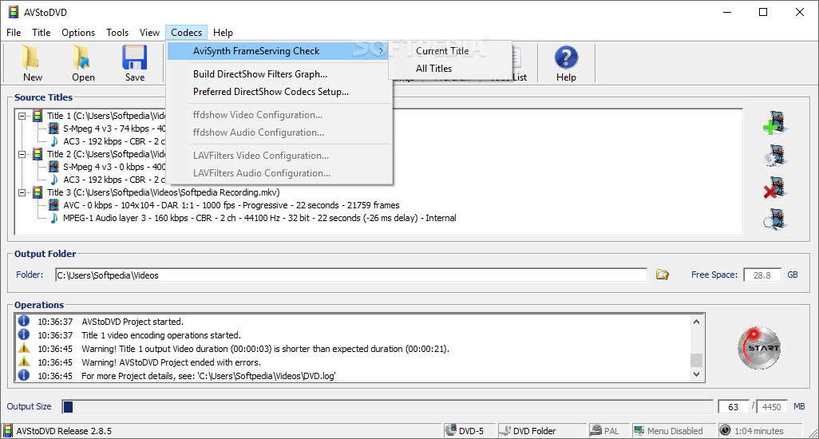Click the AVC video stream icon
Image resolution: width=819 pixels, height=439 pixels.
coord(53,205)
